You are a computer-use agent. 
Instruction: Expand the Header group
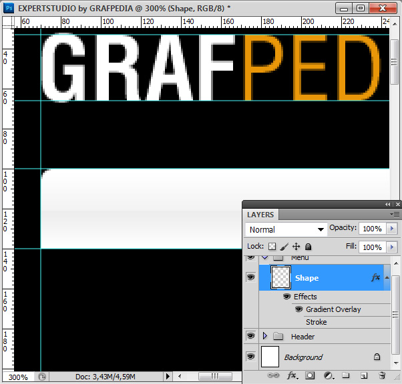[x=265, y=336]
